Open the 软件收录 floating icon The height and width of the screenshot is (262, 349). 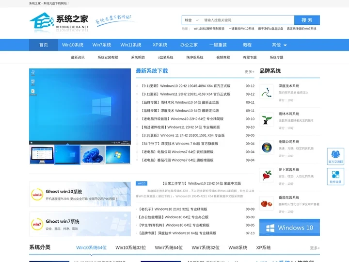(x=335, y=177)
